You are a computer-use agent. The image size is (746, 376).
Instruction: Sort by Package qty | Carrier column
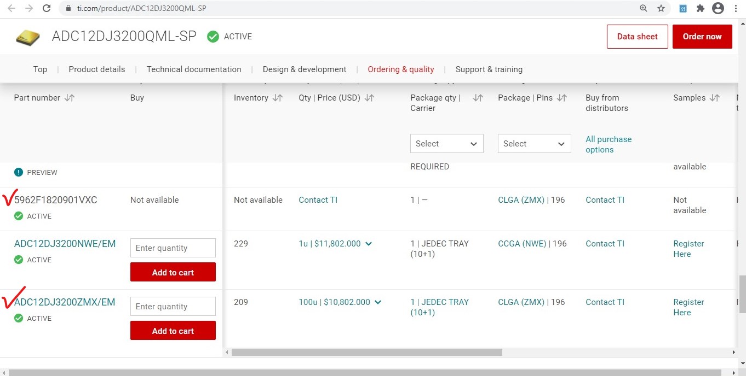click(478, 98)
